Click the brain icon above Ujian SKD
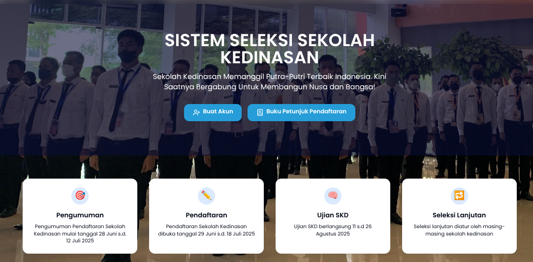Viewport: 533px width, 262px height. pyautogui.click(x=333, y=196)
